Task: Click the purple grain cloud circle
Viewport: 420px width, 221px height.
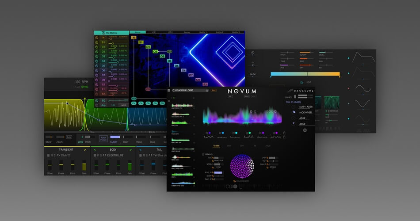Action: pos(242,166)
